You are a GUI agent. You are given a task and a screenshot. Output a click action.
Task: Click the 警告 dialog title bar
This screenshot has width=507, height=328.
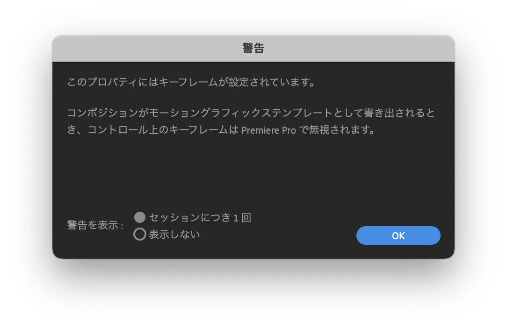[253, 49]
